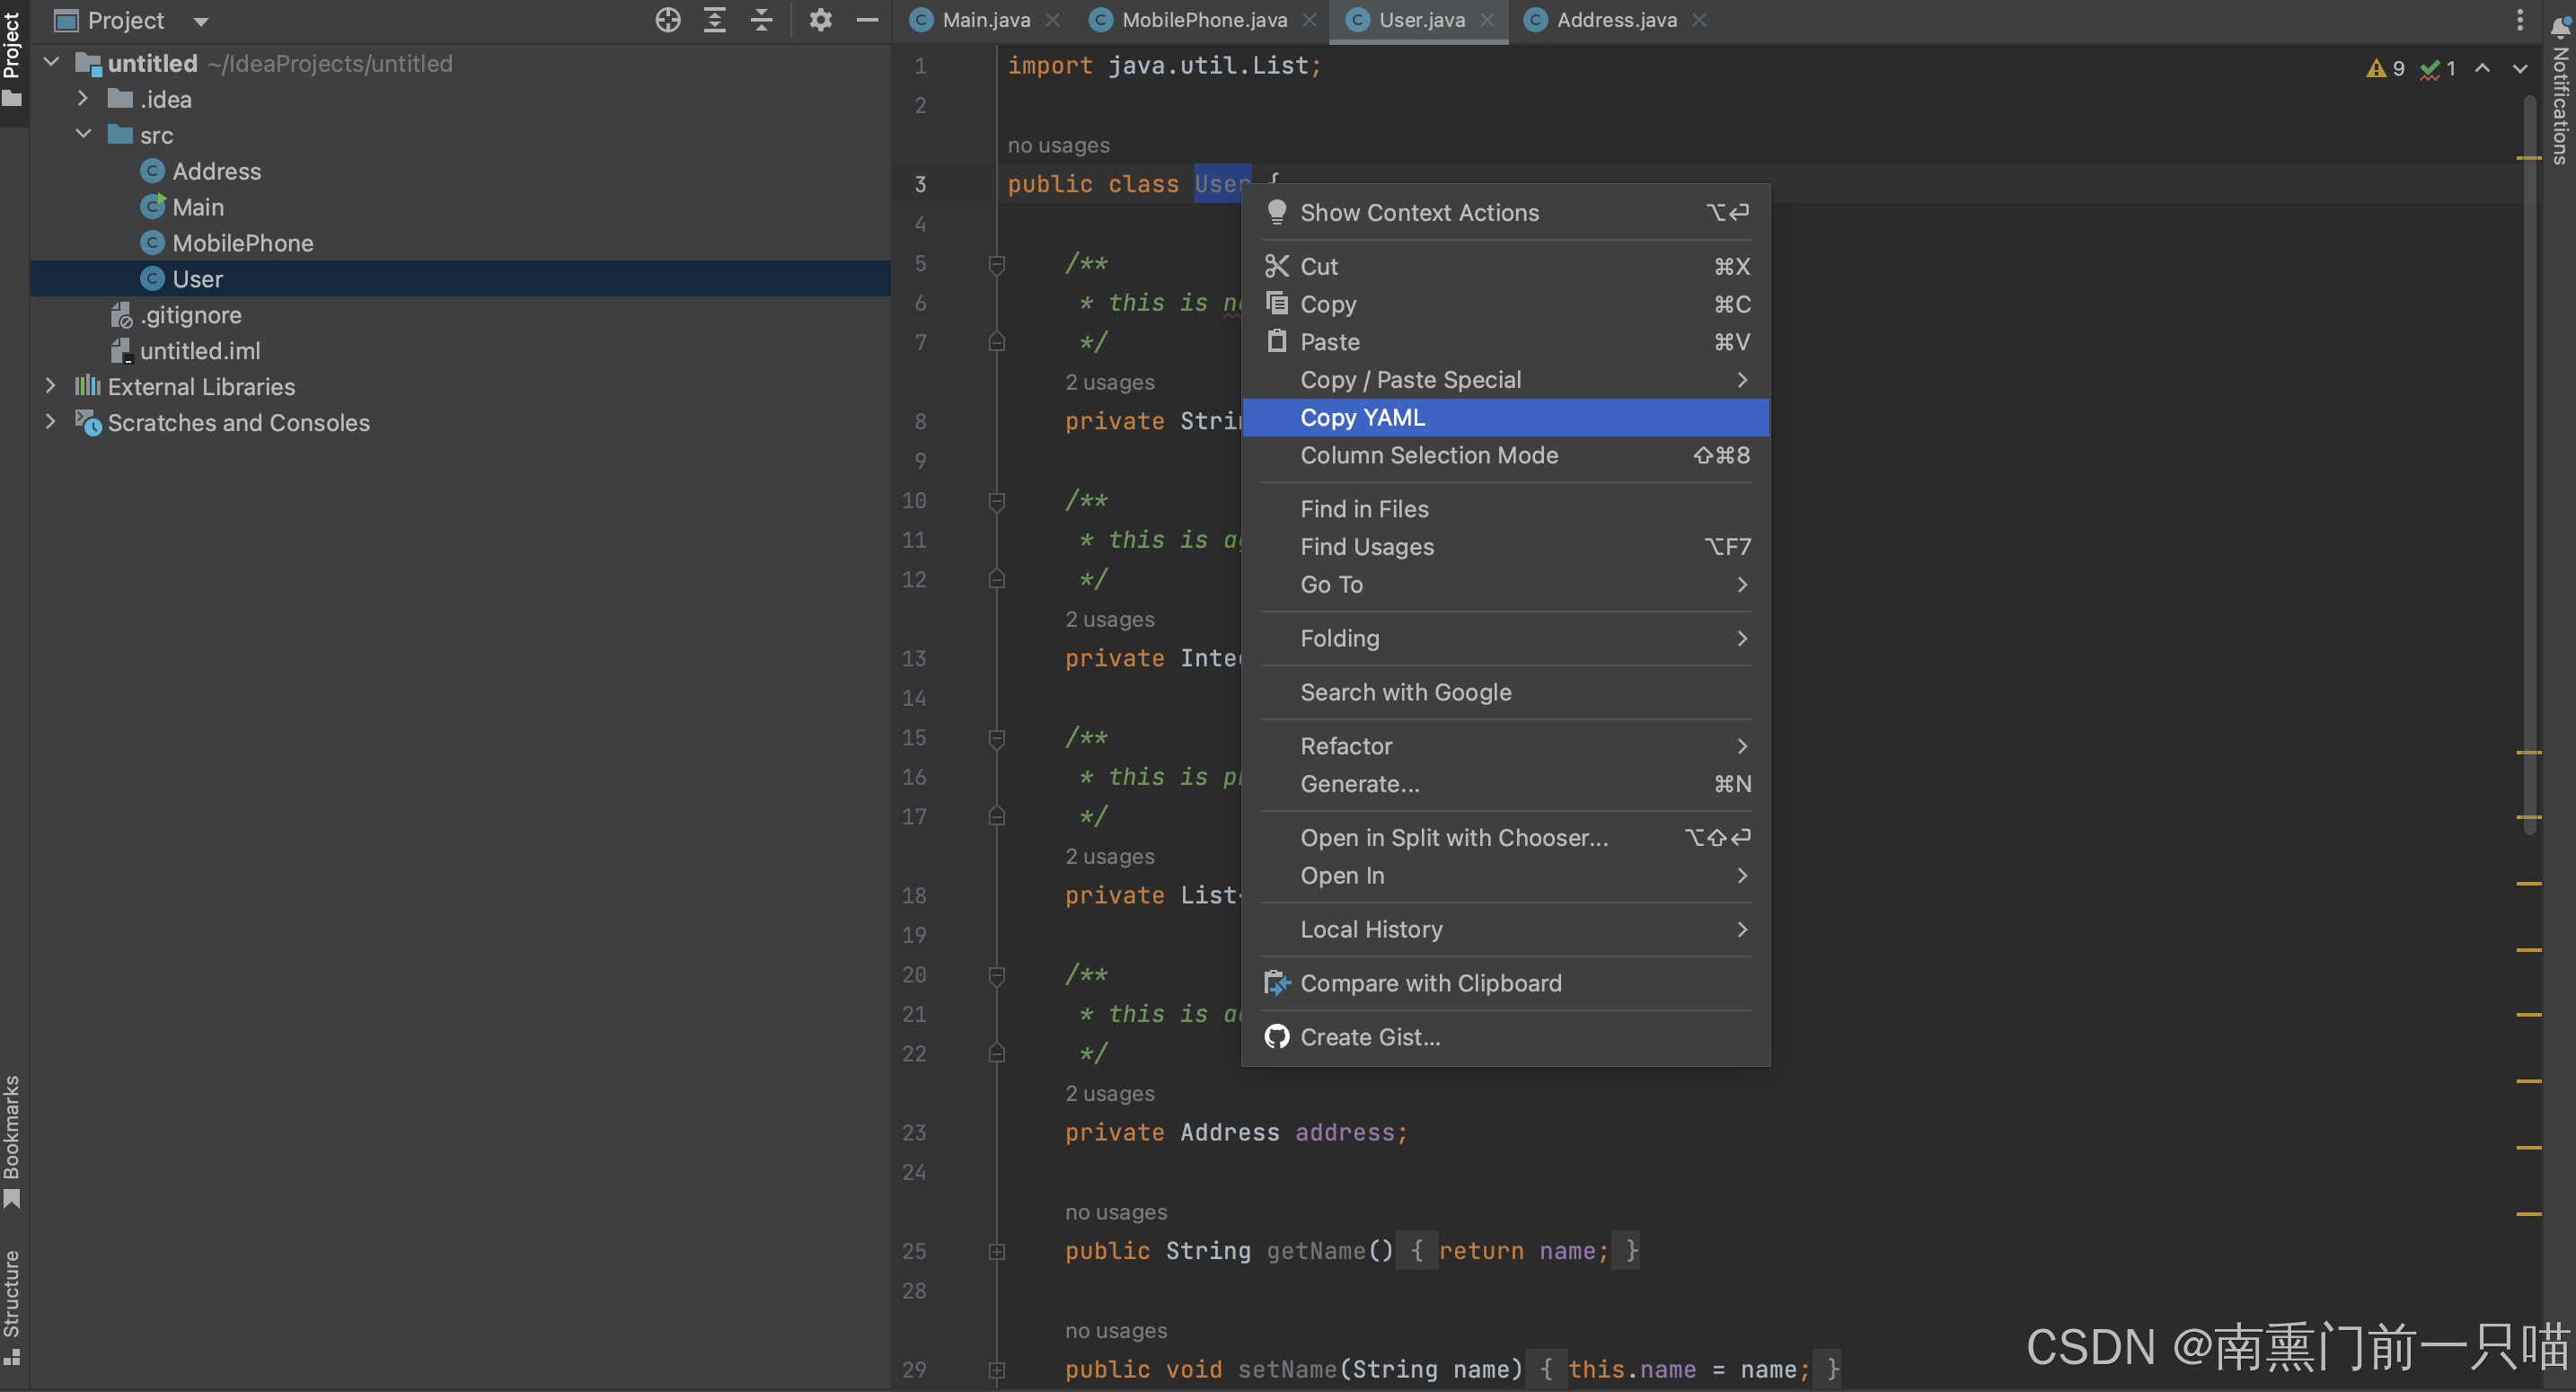Screen dimensions: 2576x1392
Task: Click the Main class icon in tree
Action: (152, 207)
